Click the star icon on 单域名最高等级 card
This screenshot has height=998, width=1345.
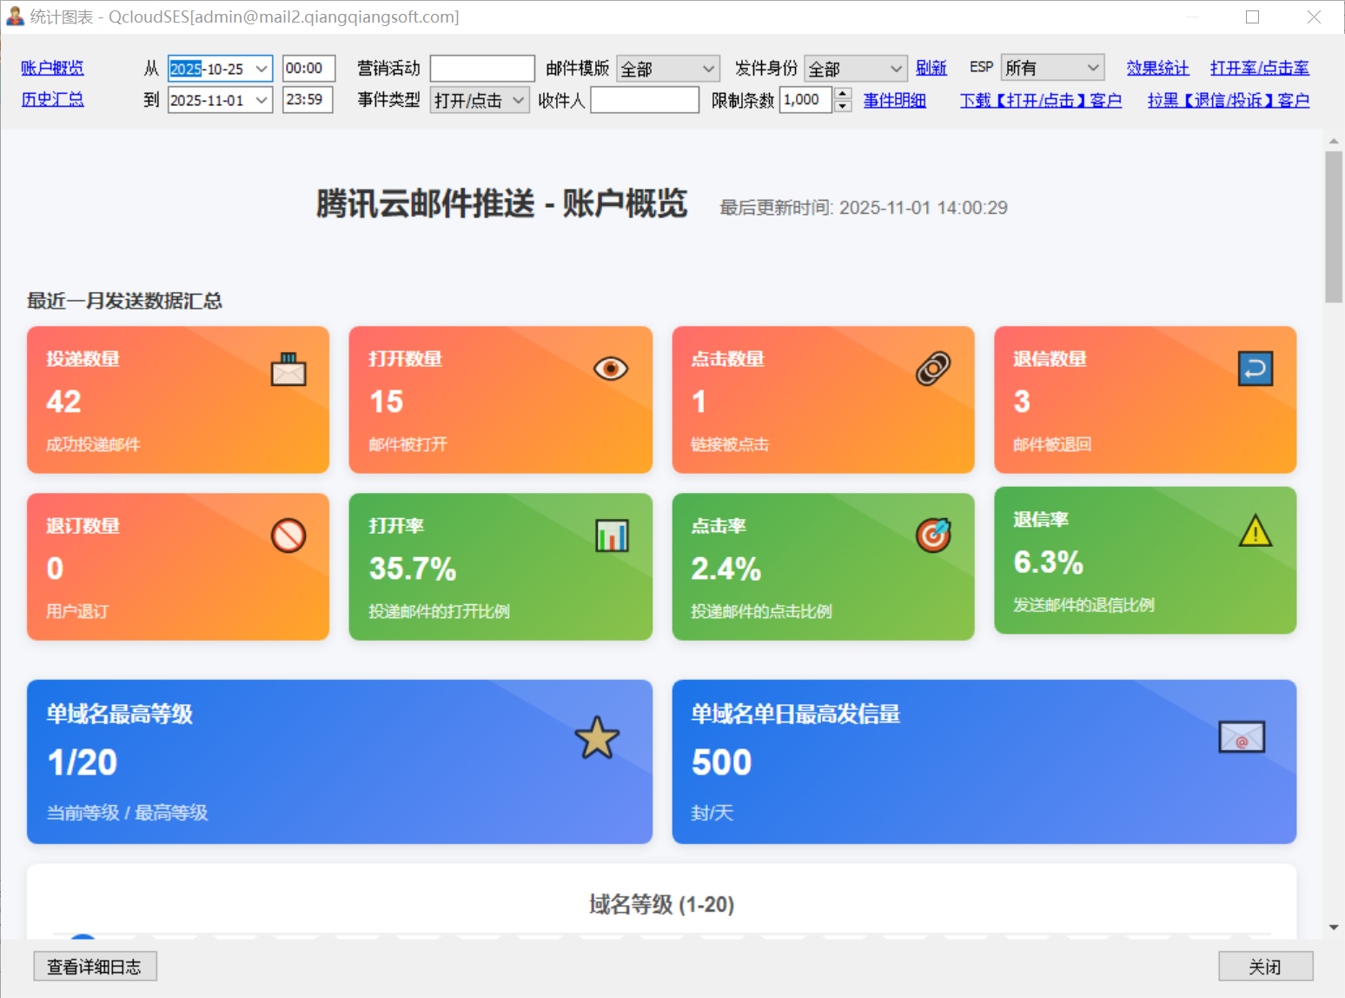[x=597, y=738]
